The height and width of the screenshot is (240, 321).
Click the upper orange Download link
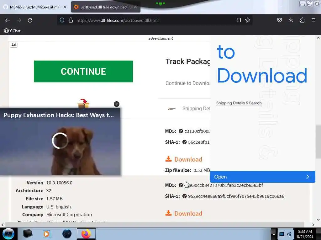[x=188, y=159]
